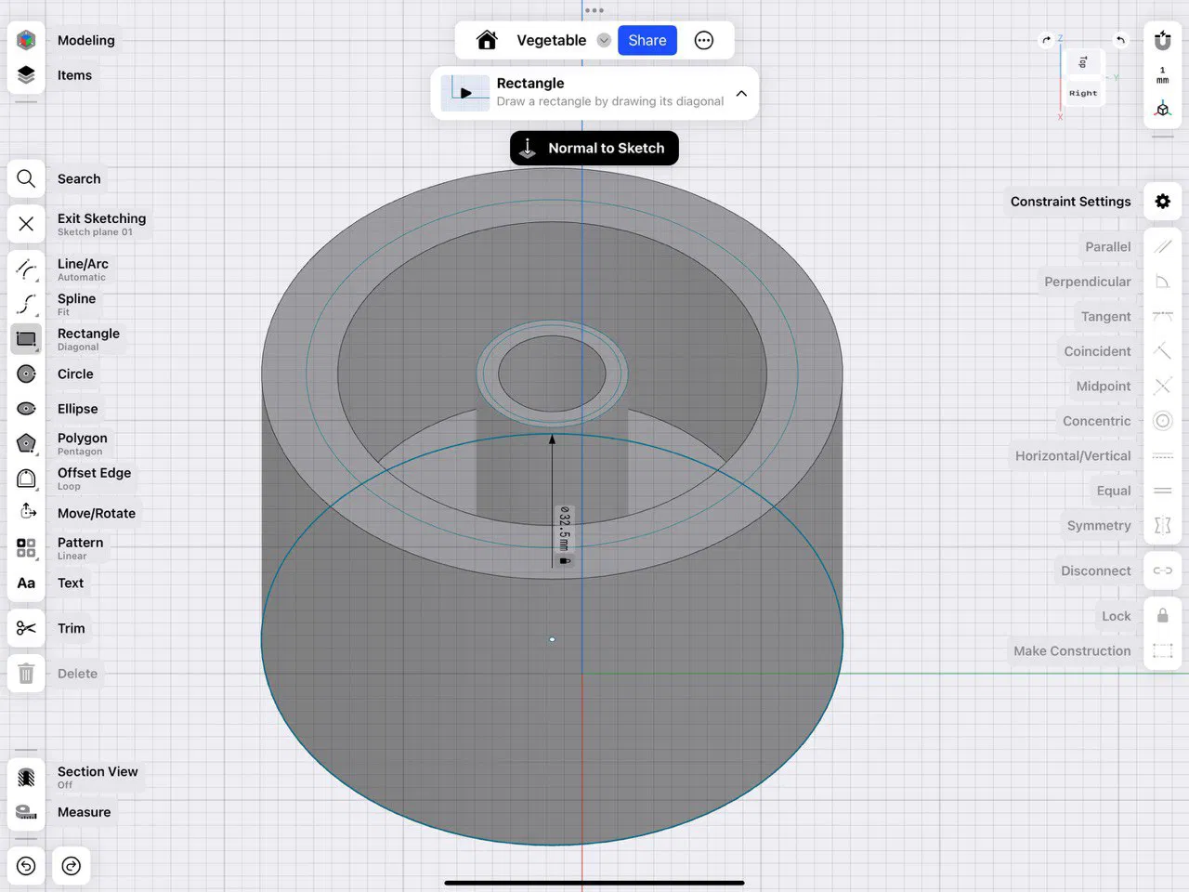Toggle the snapping magnet icon
This screenshot has height=892, width=1189.
1163,40
